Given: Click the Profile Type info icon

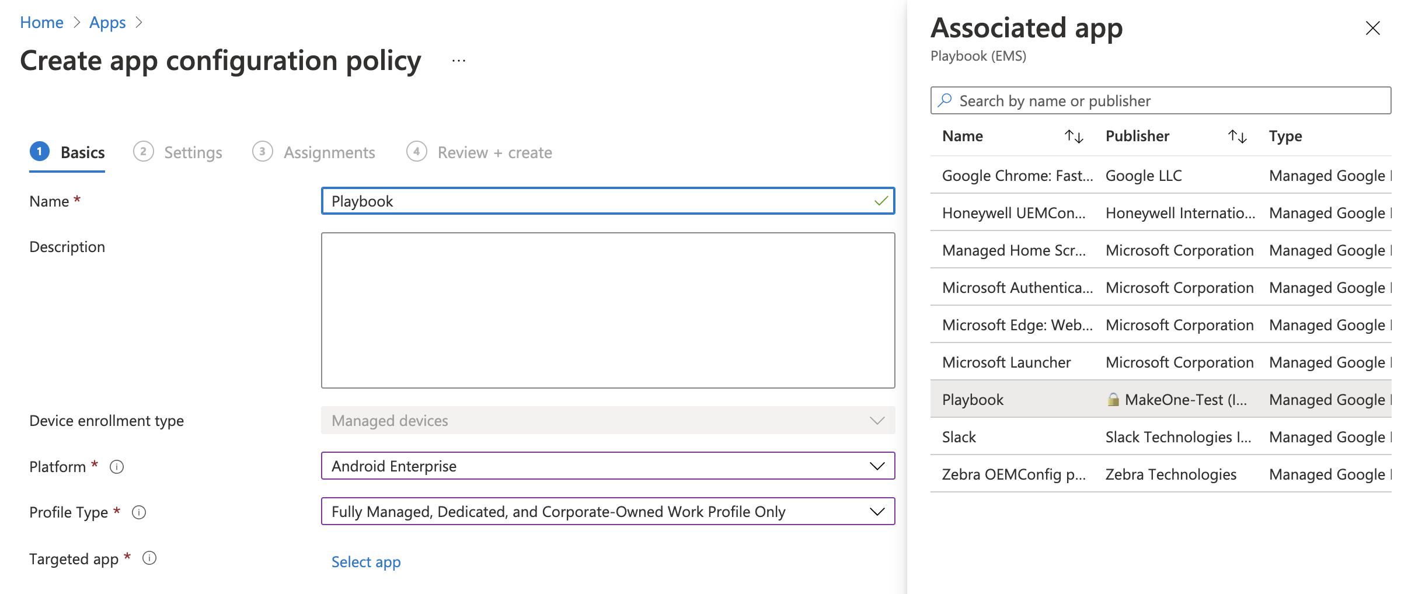Looking at the screenshot, I should tap(139, 512).
